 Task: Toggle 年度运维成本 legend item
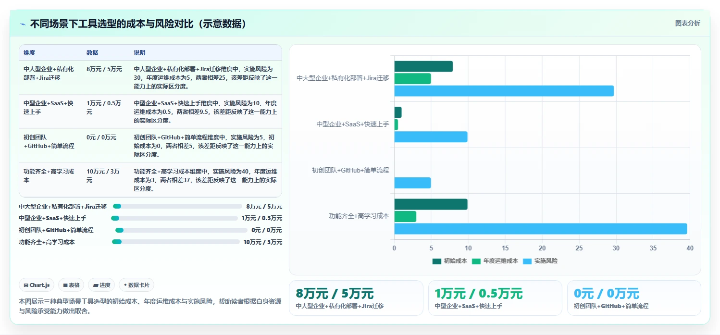[495, 261]
